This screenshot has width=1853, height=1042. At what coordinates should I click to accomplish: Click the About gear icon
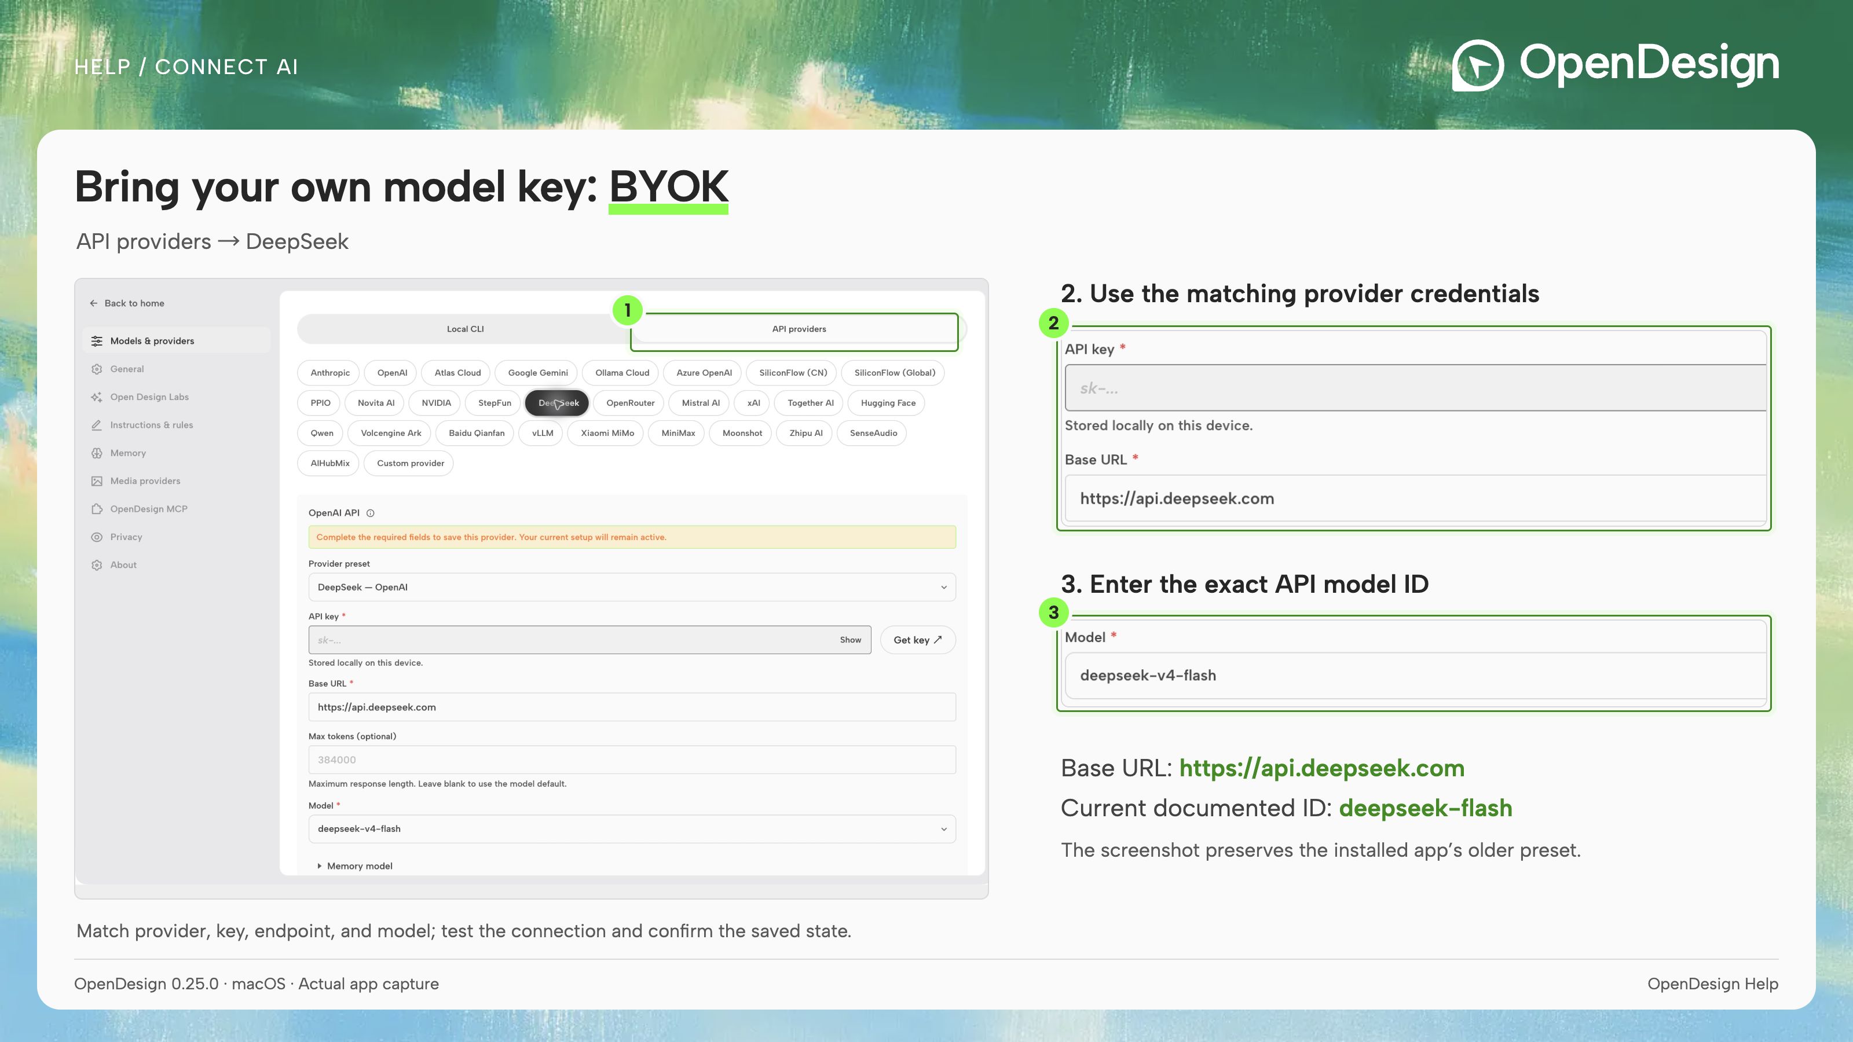tap(96, 565)
